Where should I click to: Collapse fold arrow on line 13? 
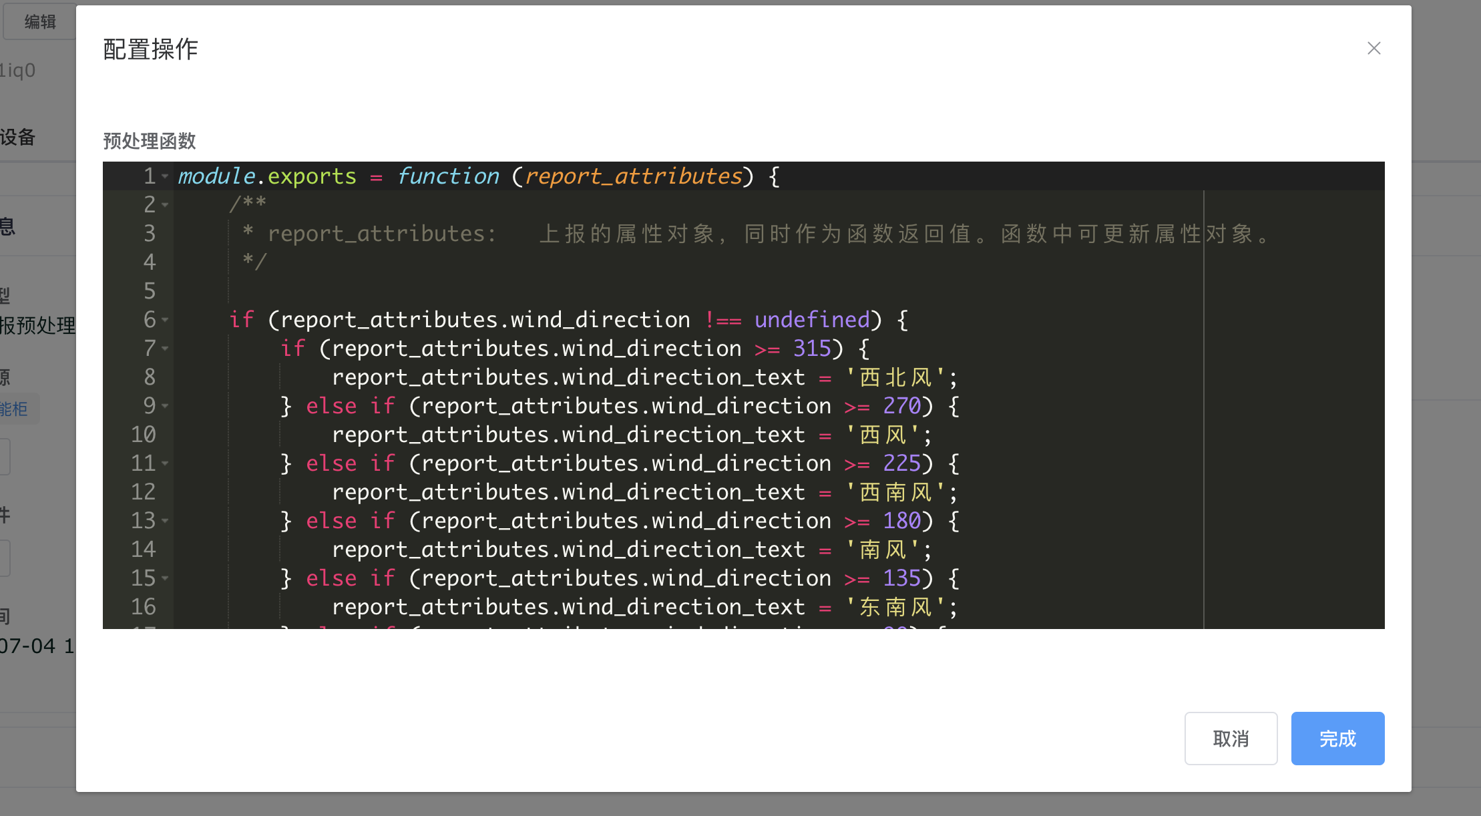pos(165,521)
